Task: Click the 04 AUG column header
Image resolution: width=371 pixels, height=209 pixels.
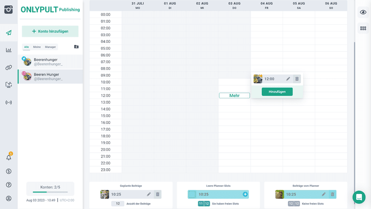Action: point(267,6)
